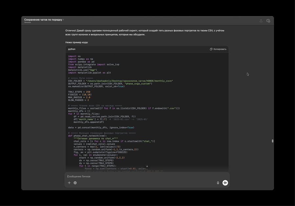Click the line starting "OUTPUT_FOLDER = os.path.join"

pos(110,84)
